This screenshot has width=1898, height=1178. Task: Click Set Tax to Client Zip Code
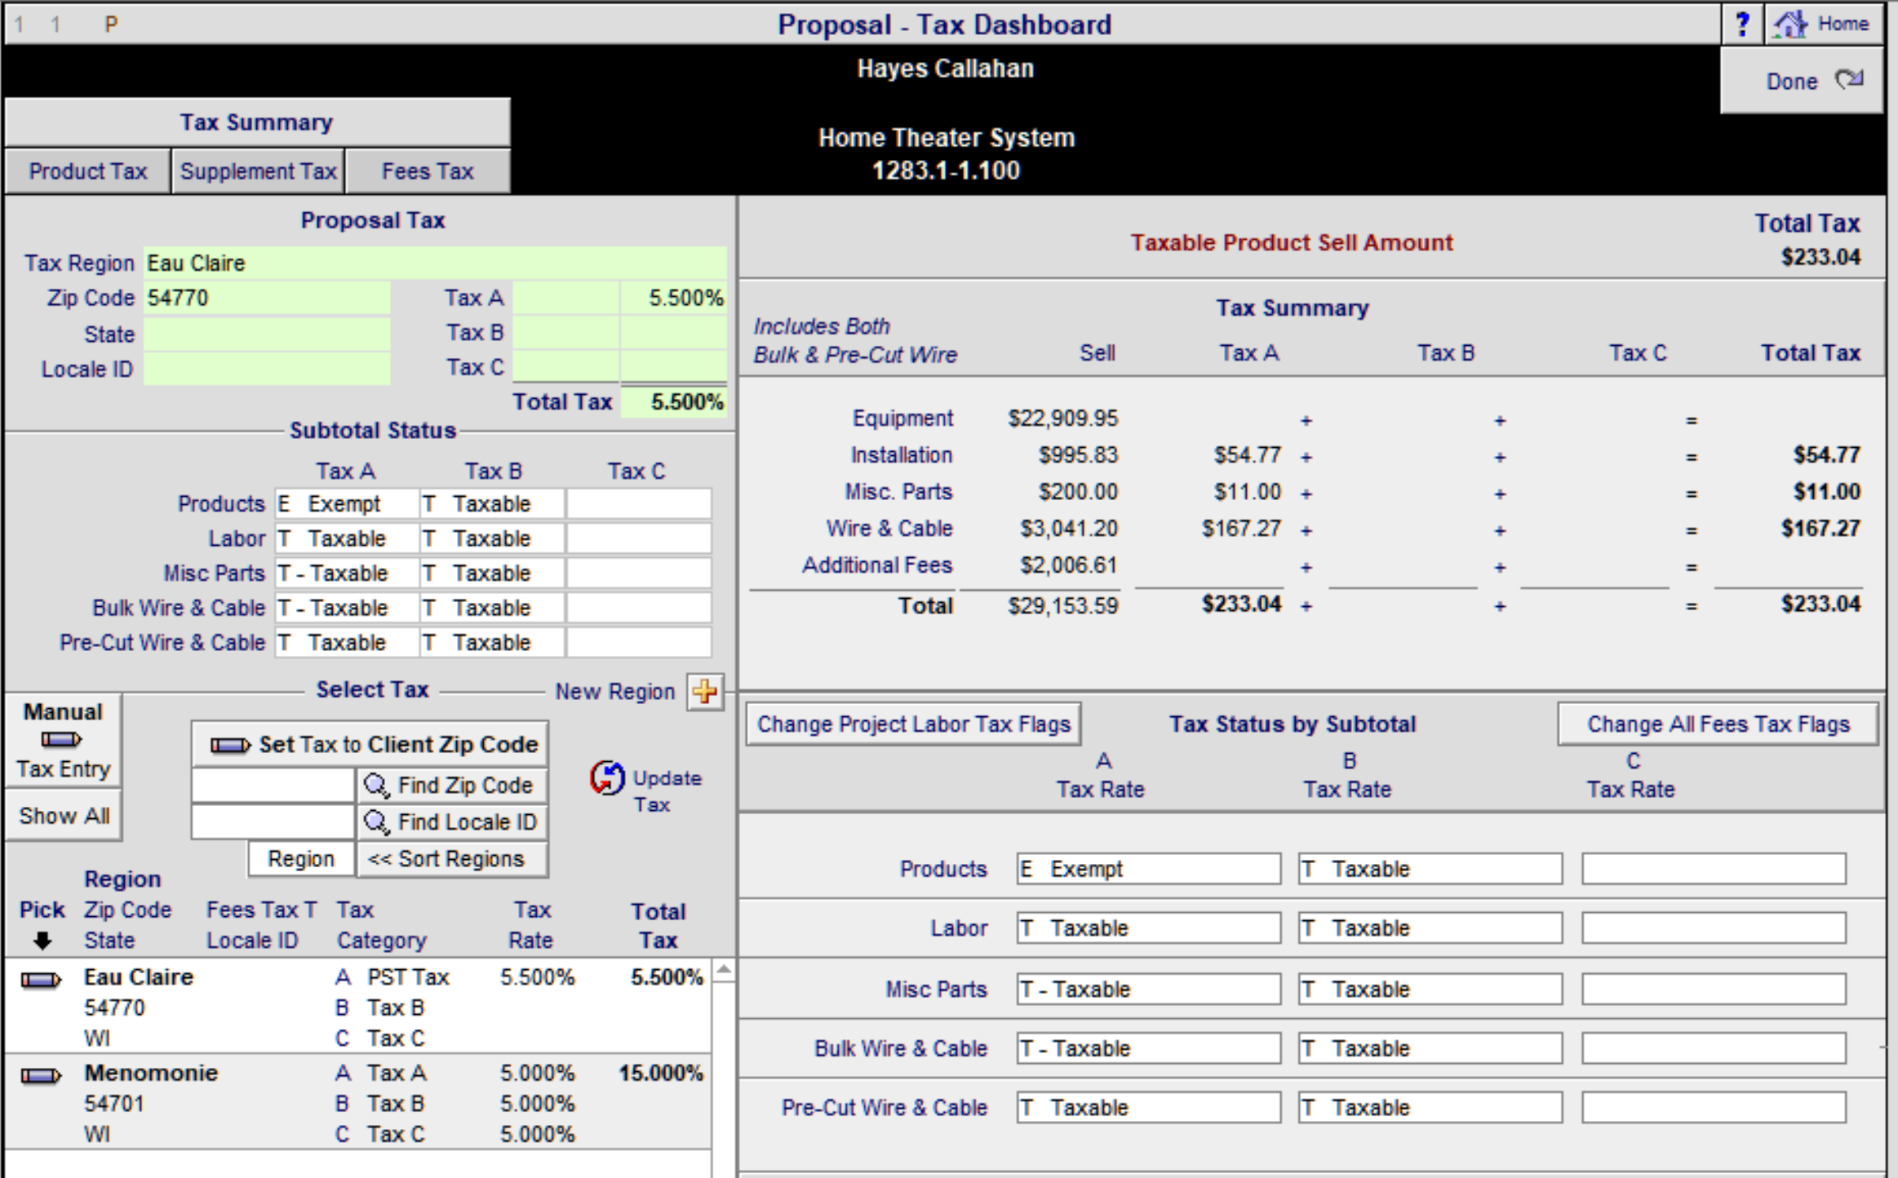pos(370,744)
